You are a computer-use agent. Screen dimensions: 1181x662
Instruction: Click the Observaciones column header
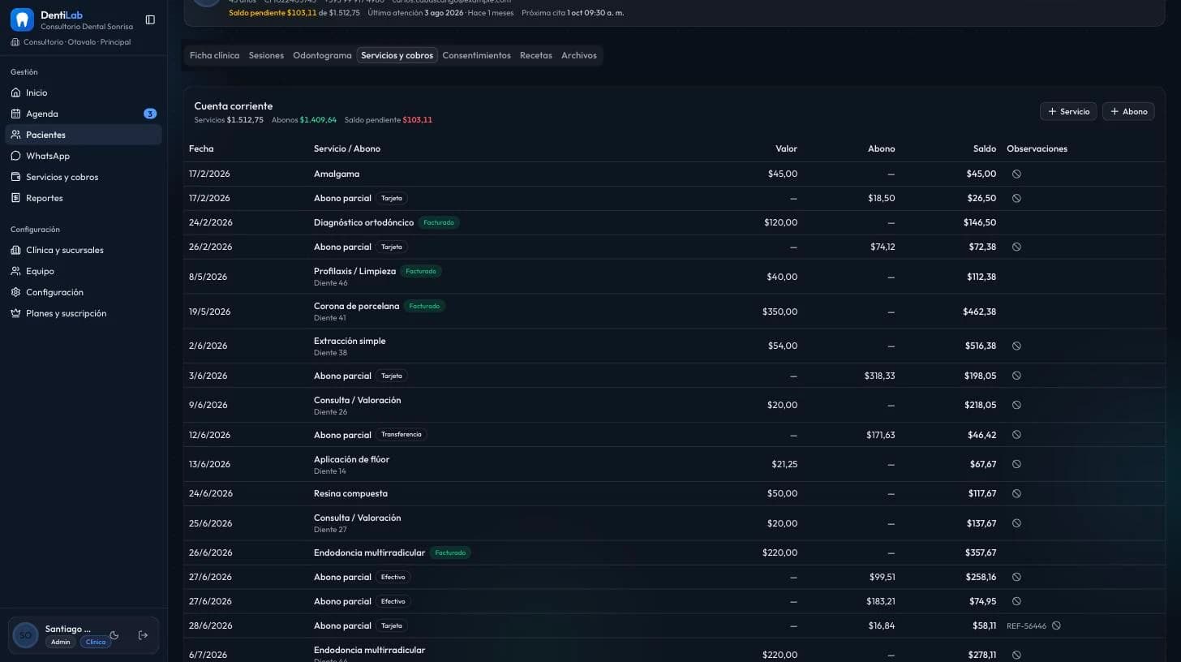point(1037,148)
